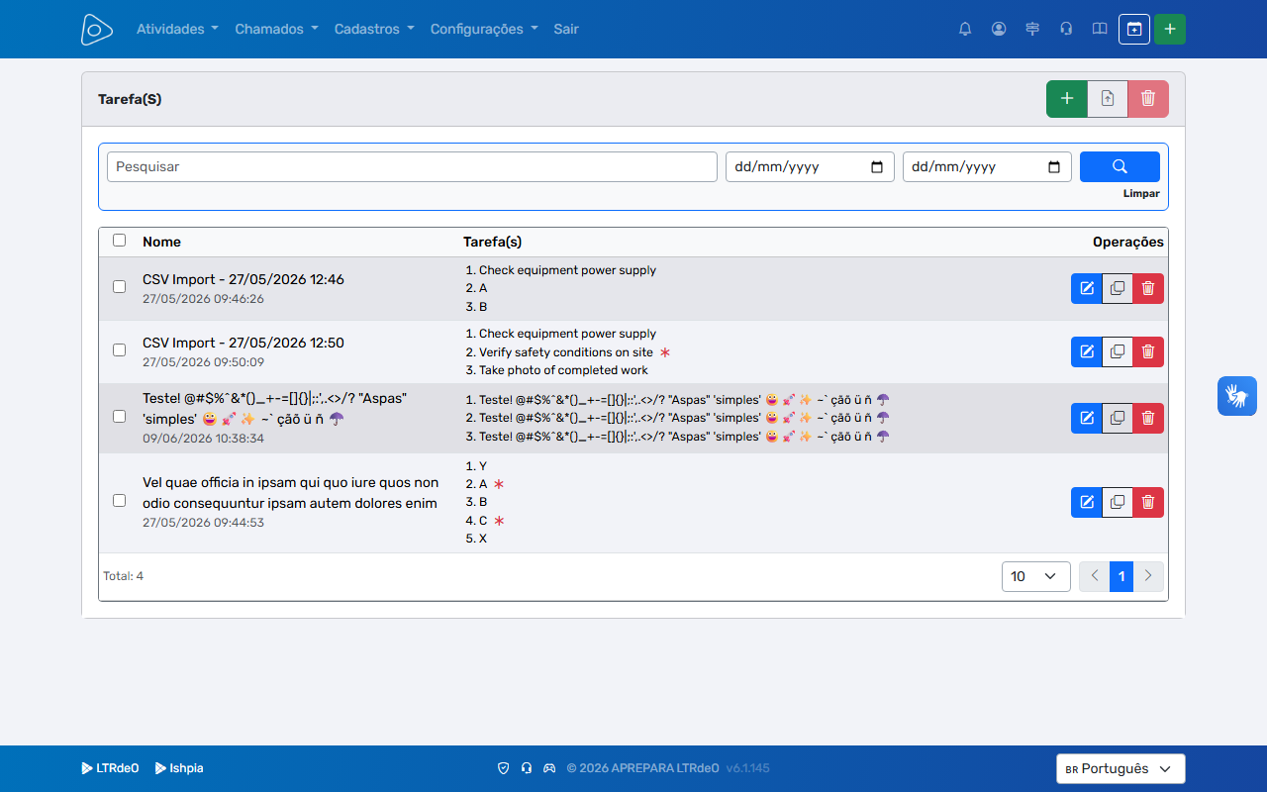Image resolution: width=1267 pixels, height=792 pixels.
Task: Delete the CSV Import 12:50 row
Action: click(1148, 351)
